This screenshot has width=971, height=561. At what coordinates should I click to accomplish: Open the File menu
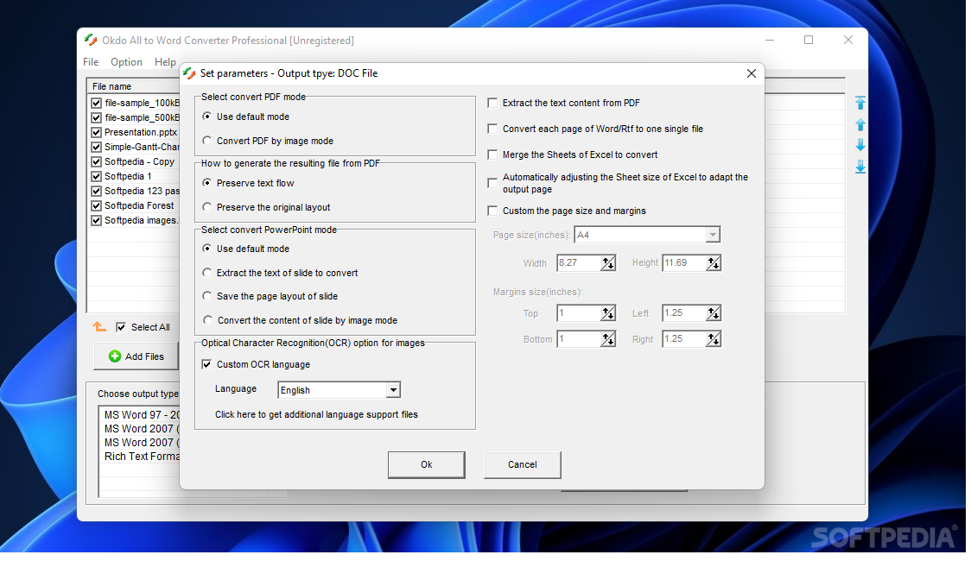point(91,62)
